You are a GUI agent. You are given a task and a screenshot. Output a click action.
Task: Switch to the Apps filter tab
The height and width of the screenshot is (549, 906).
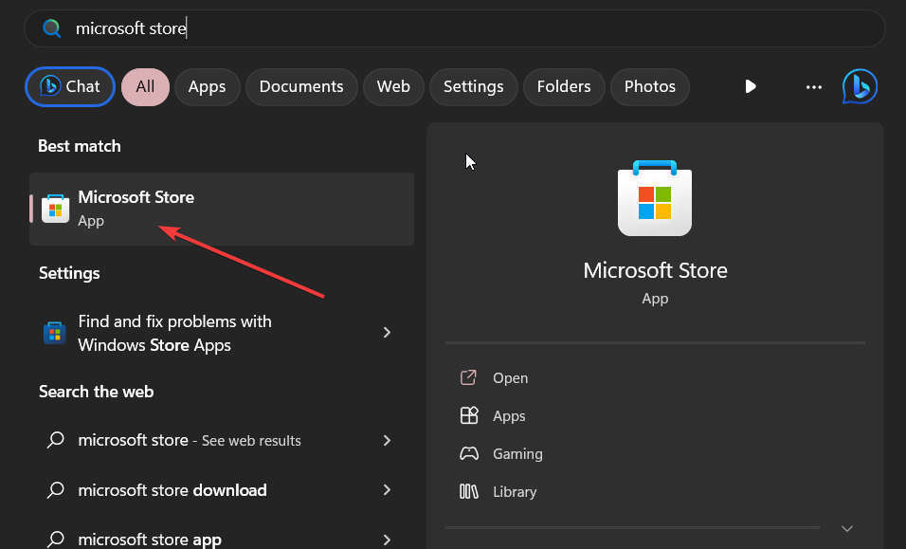(207, 86)
